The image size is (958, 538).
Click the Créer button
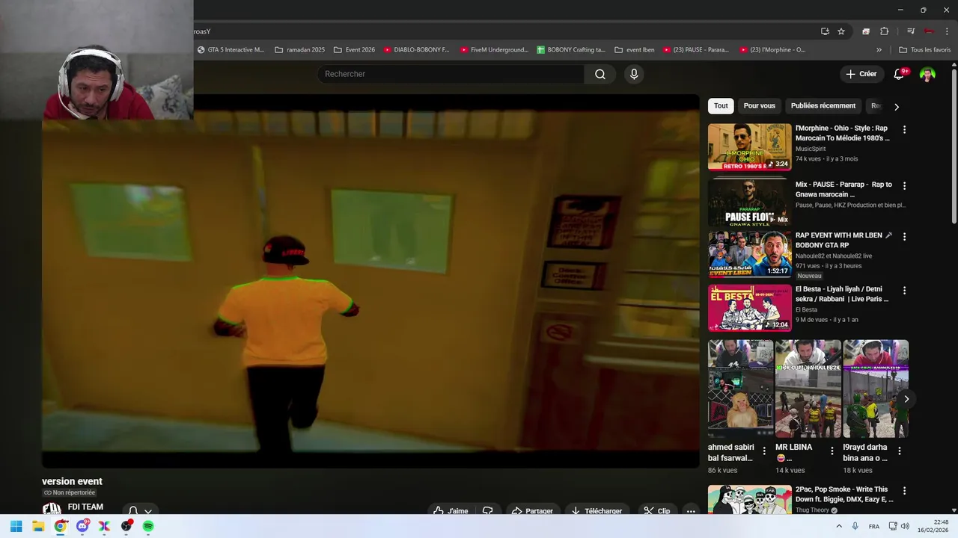(x=861, y=74)
